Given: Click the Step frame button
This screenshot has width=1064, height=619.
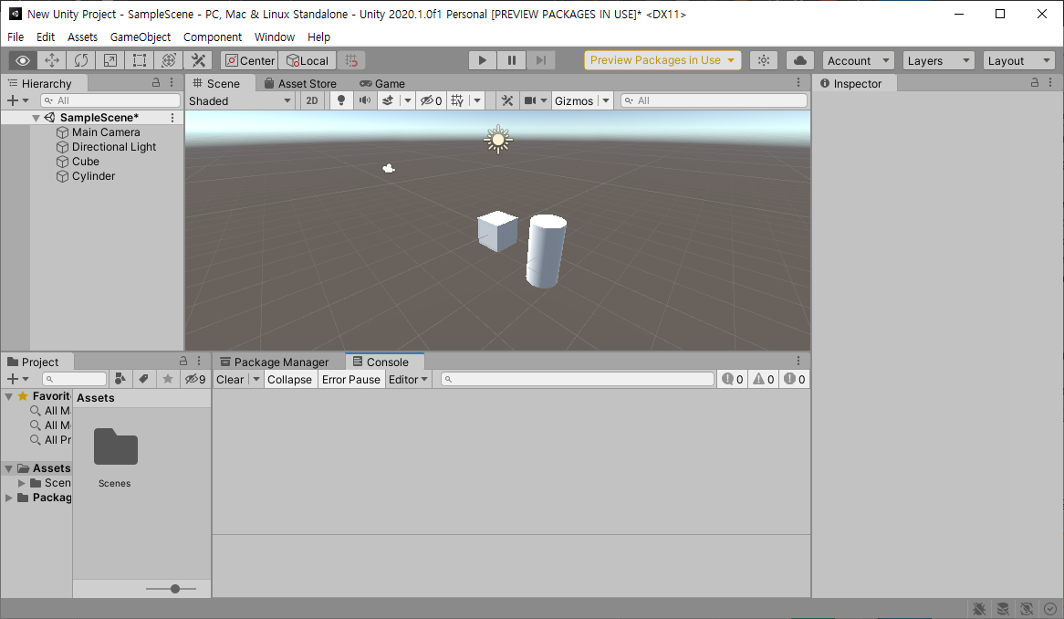Looking at the screenshot, I should click(541, 60).
